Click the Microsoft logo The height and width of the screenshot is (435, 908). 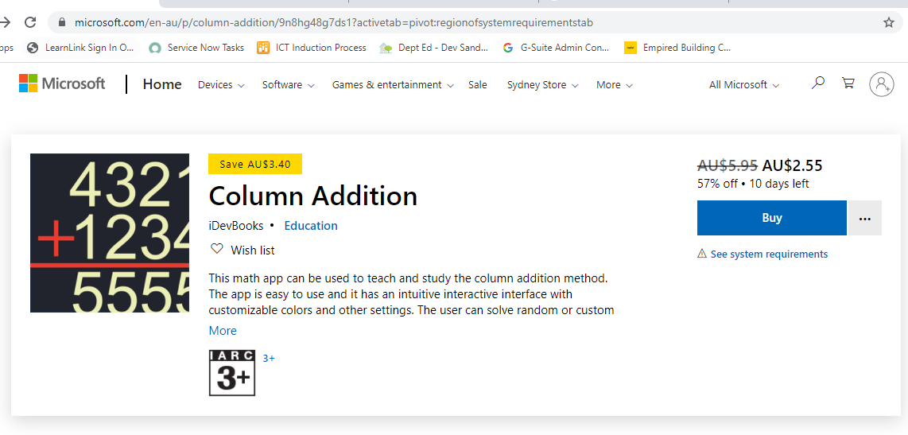(62, 84)
